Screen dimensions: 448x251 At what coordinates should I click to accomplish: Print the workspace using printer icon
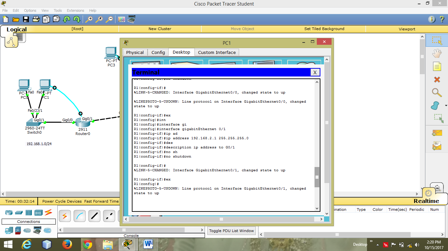pos(36,19)
